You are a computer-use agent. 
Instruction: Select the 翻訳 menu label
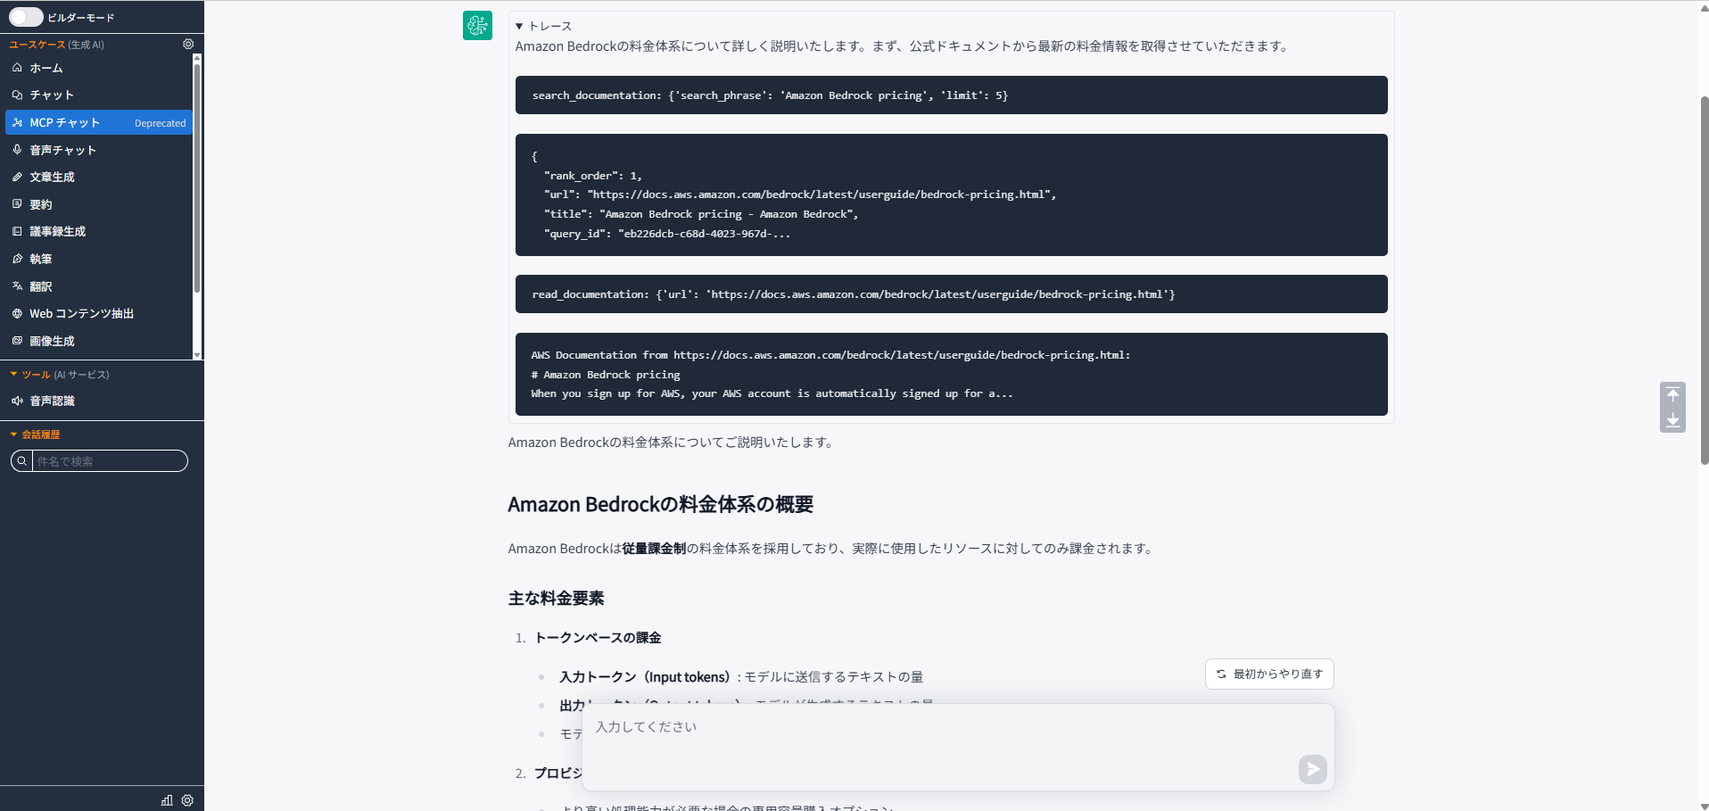(x=41, y=286)
